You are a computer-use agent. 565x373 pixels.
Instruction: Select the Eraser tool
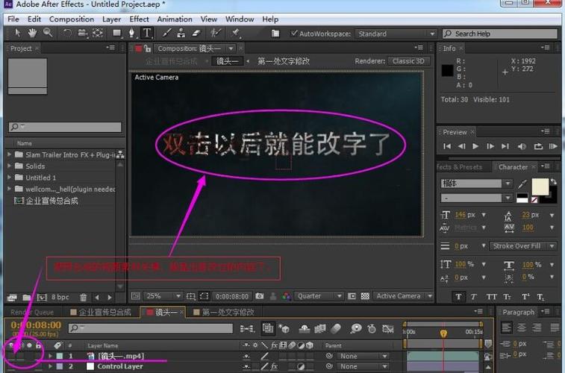pyautogui.click(x=196, y=33)
